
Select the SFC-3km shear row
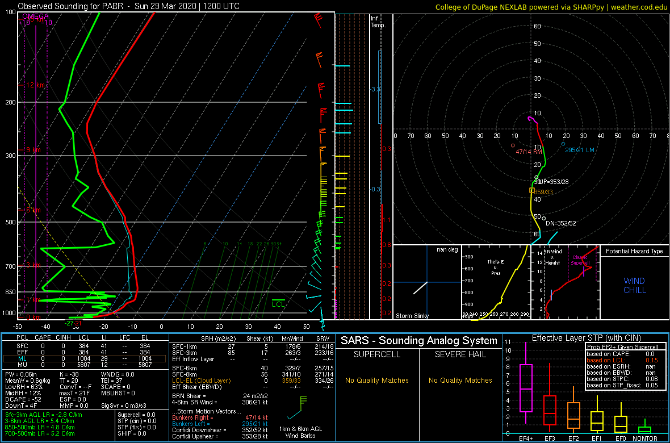point(253,352)
